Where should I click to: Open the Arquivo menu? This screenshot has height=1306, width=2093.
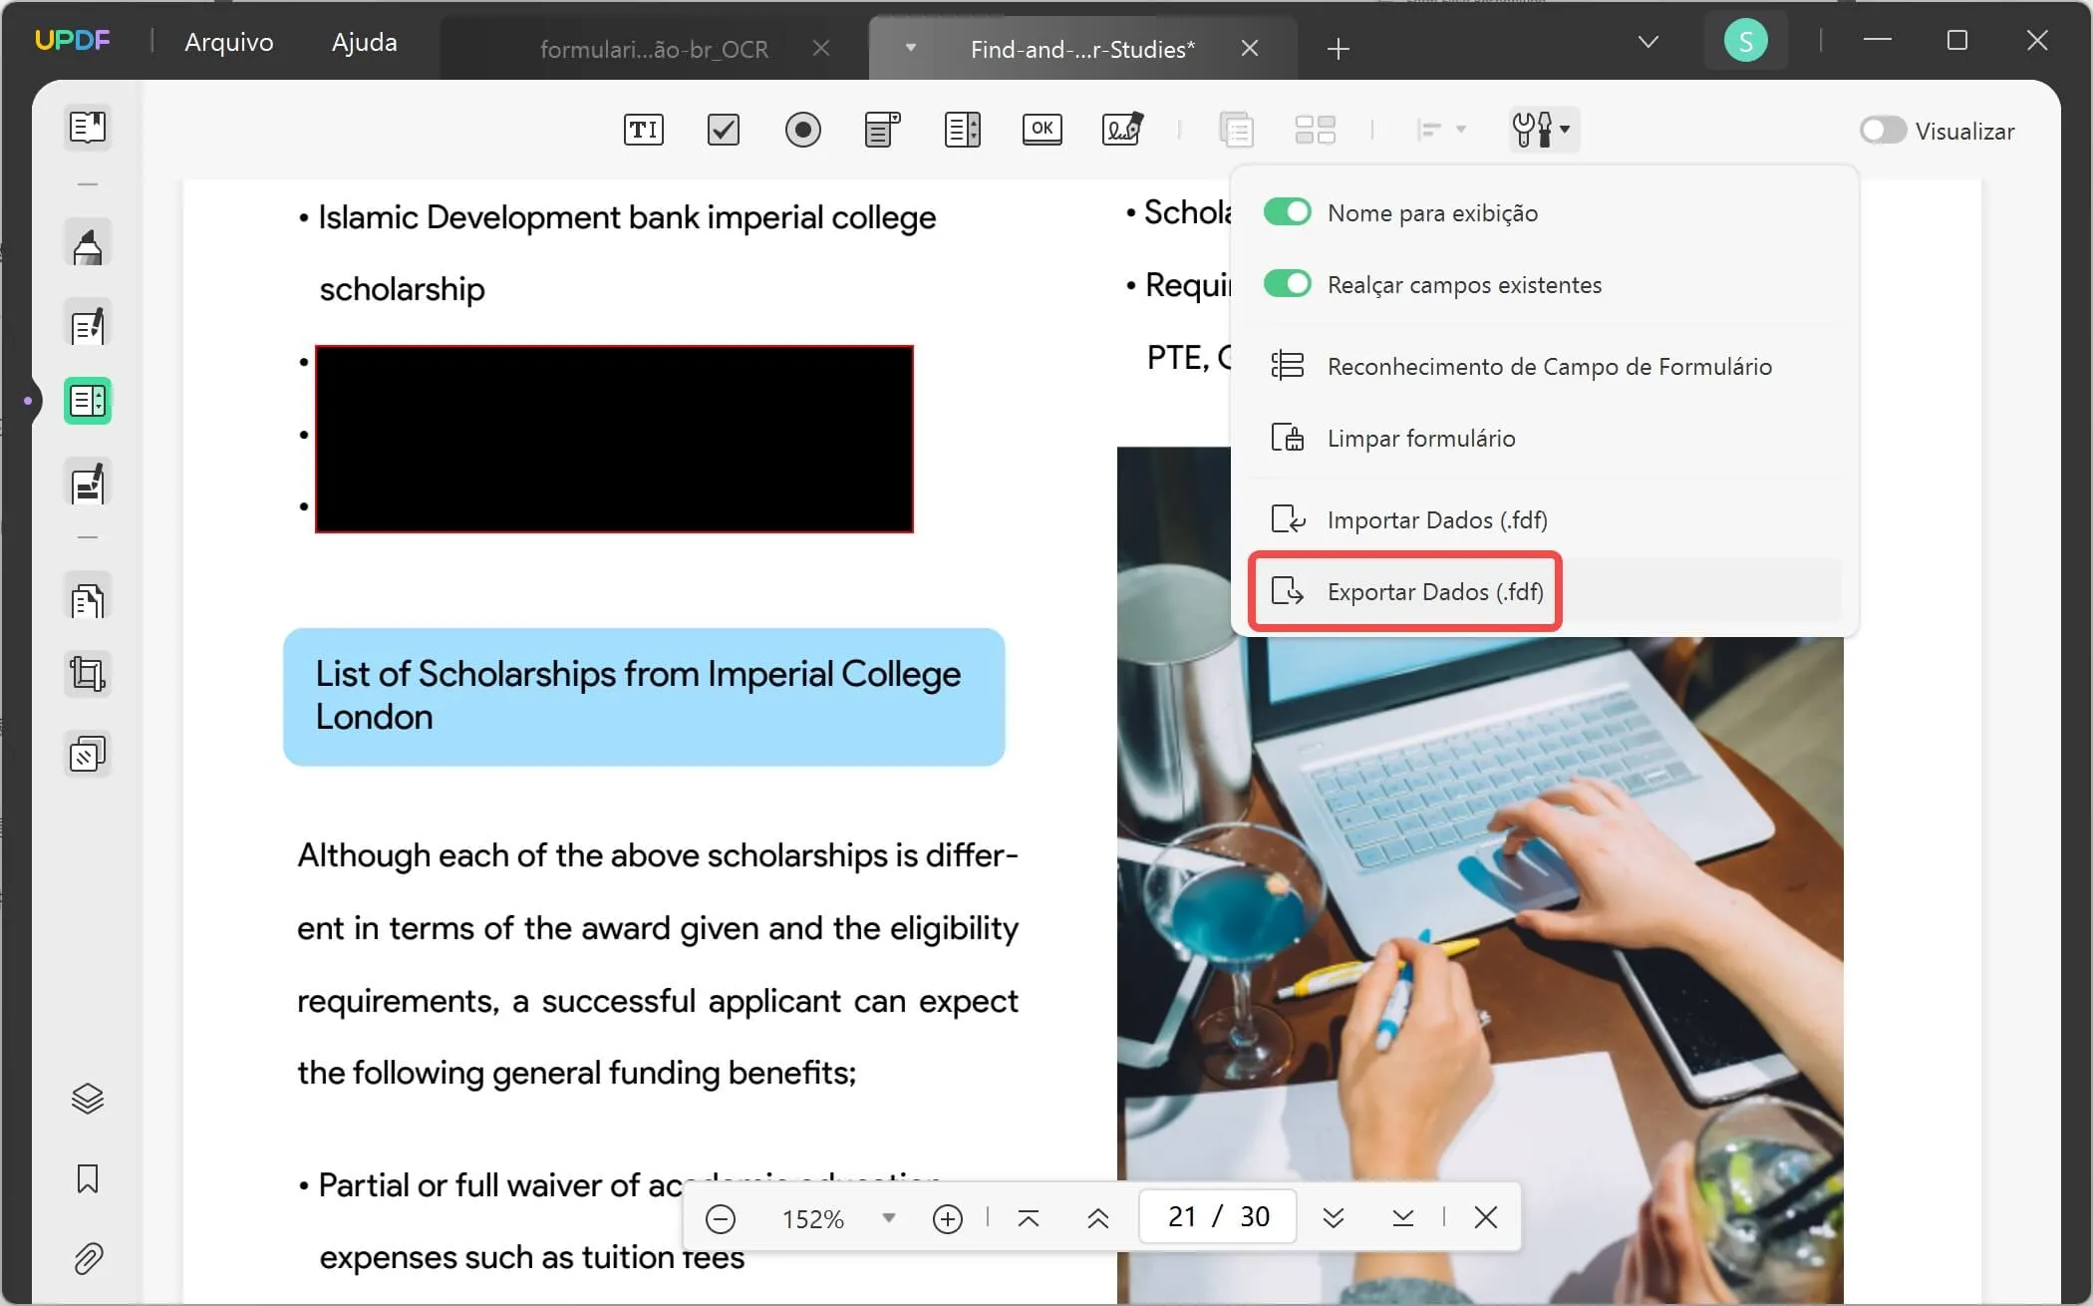tap(228, 42)
